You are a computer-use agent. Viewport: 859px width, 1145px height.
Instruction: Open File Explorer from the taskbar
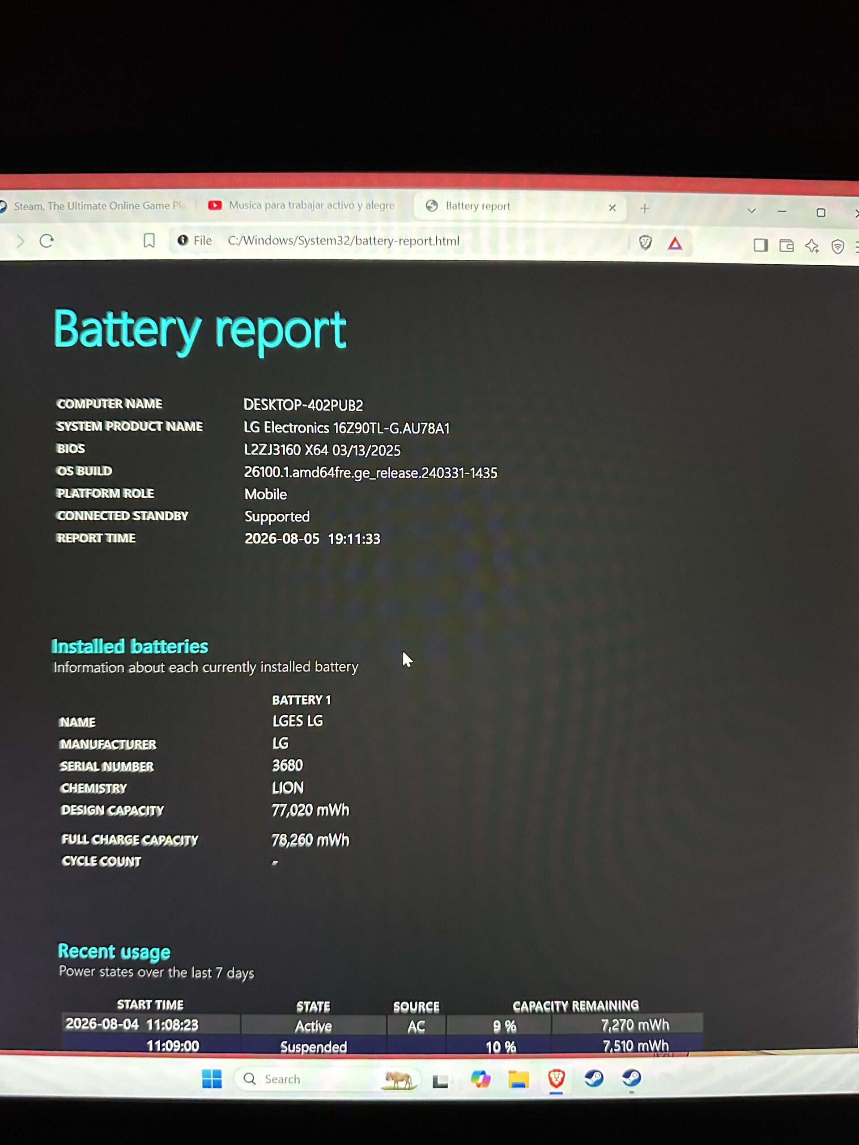coord(518,1079)
